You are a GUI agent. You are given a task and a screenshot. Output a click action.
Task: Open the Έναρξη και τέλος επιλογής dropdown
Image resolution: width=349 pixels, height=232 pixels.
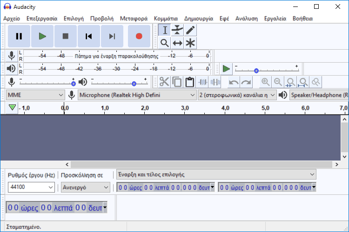tap(216, 174)
